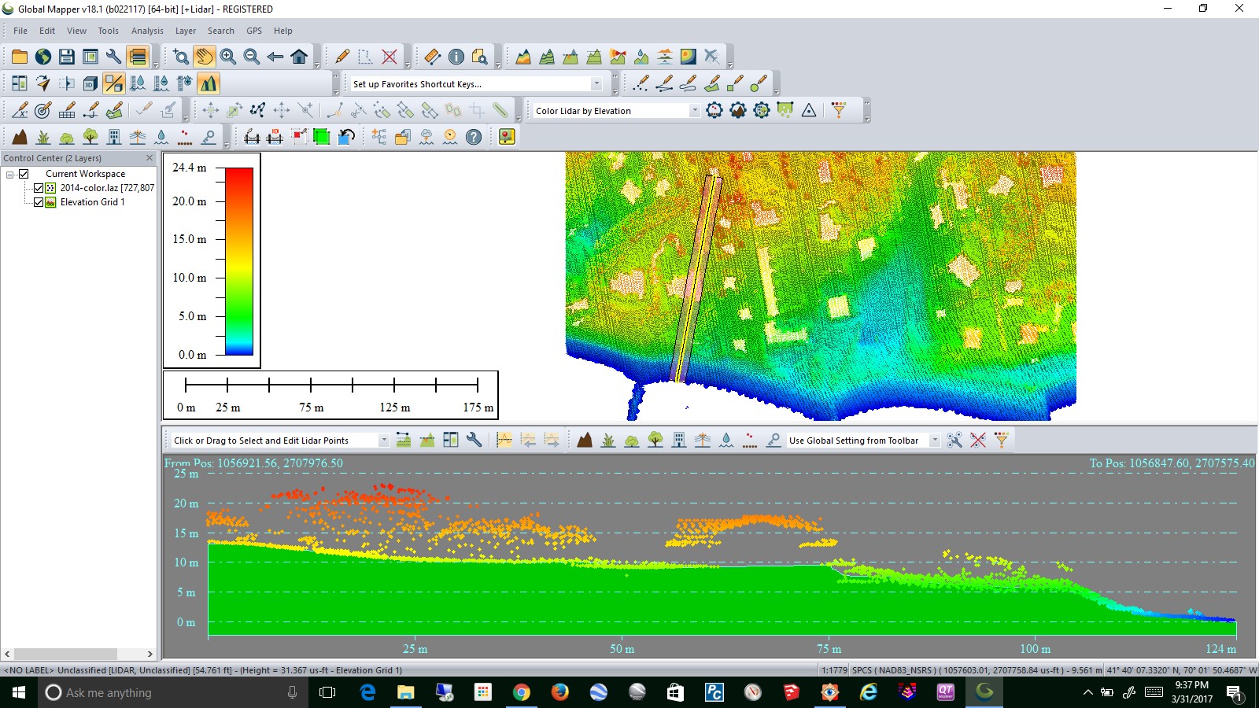Click Create Point Feature pencil icon

641,83
